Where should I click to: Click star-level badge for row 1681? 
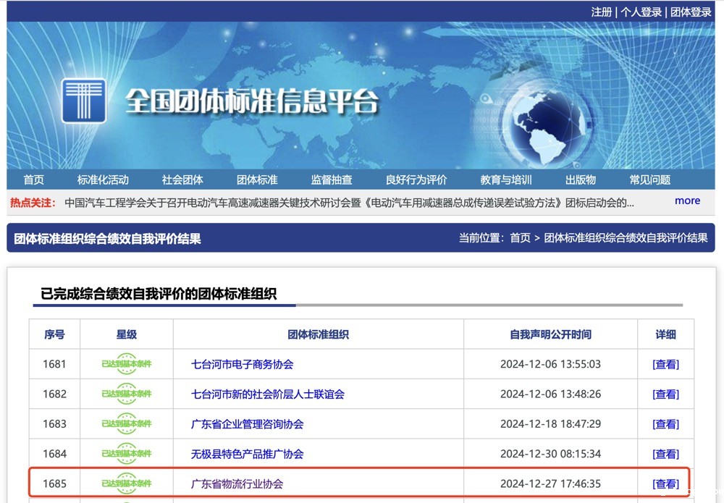point(127,364)
